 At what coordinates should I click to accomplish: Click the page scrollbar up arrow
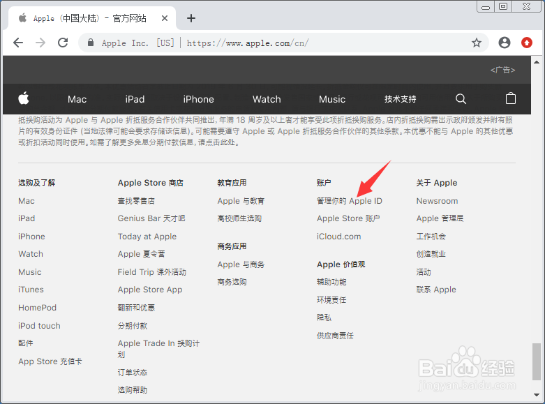pos(537,62)
